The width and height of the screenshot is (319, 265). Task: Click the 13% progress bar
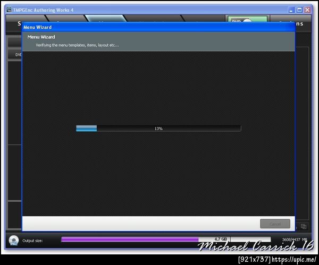pos(158,129)
